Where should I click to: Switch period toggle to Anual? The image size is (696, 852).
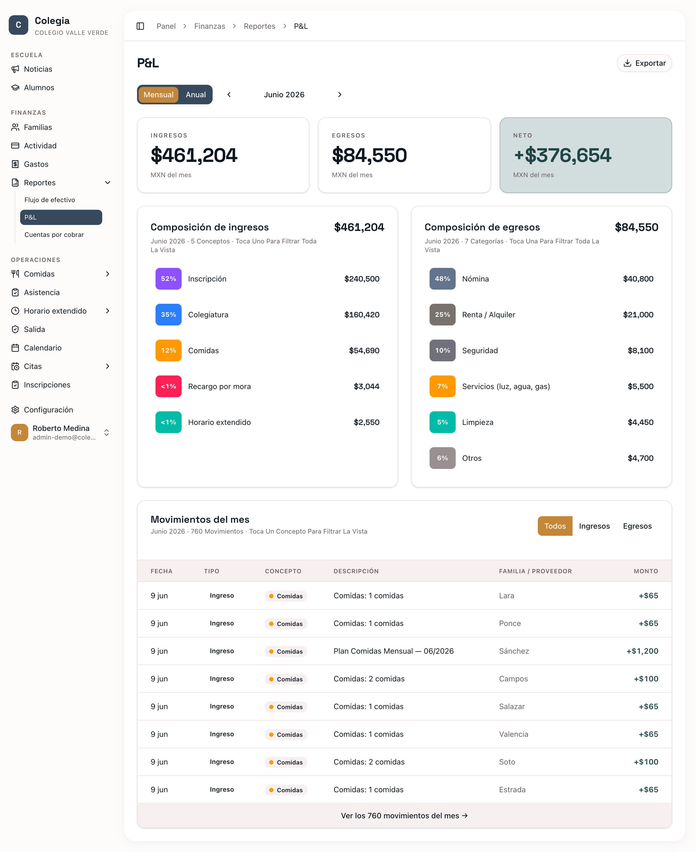(x=196, y=95)
